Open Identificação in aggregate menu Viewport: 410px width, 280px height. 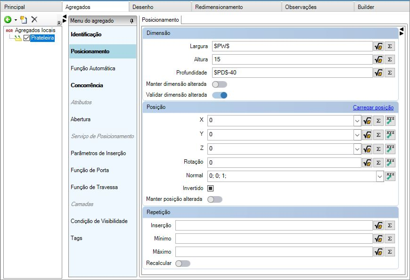(x=103, y=34)
